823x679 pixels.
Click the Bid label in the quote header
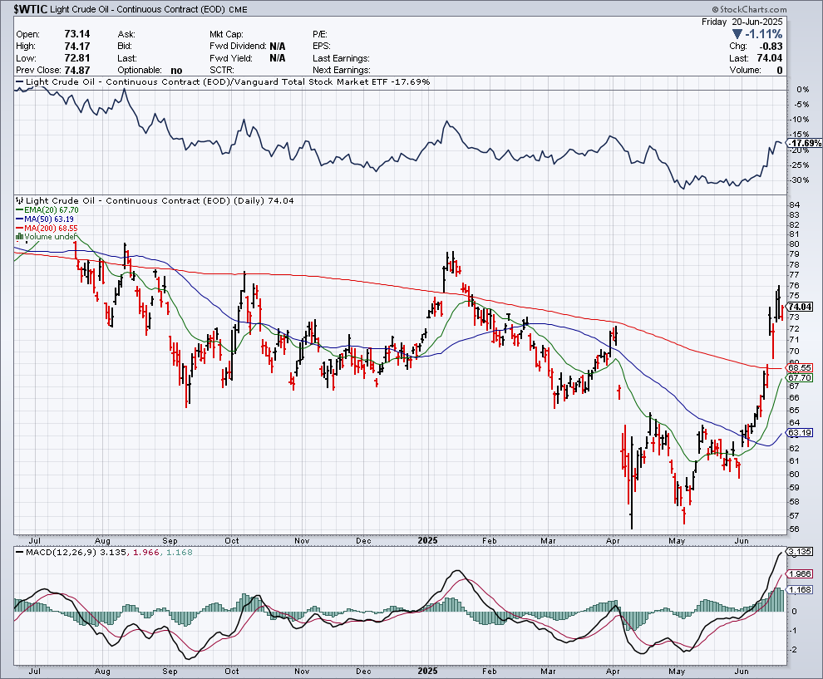(x=125, y=47)
